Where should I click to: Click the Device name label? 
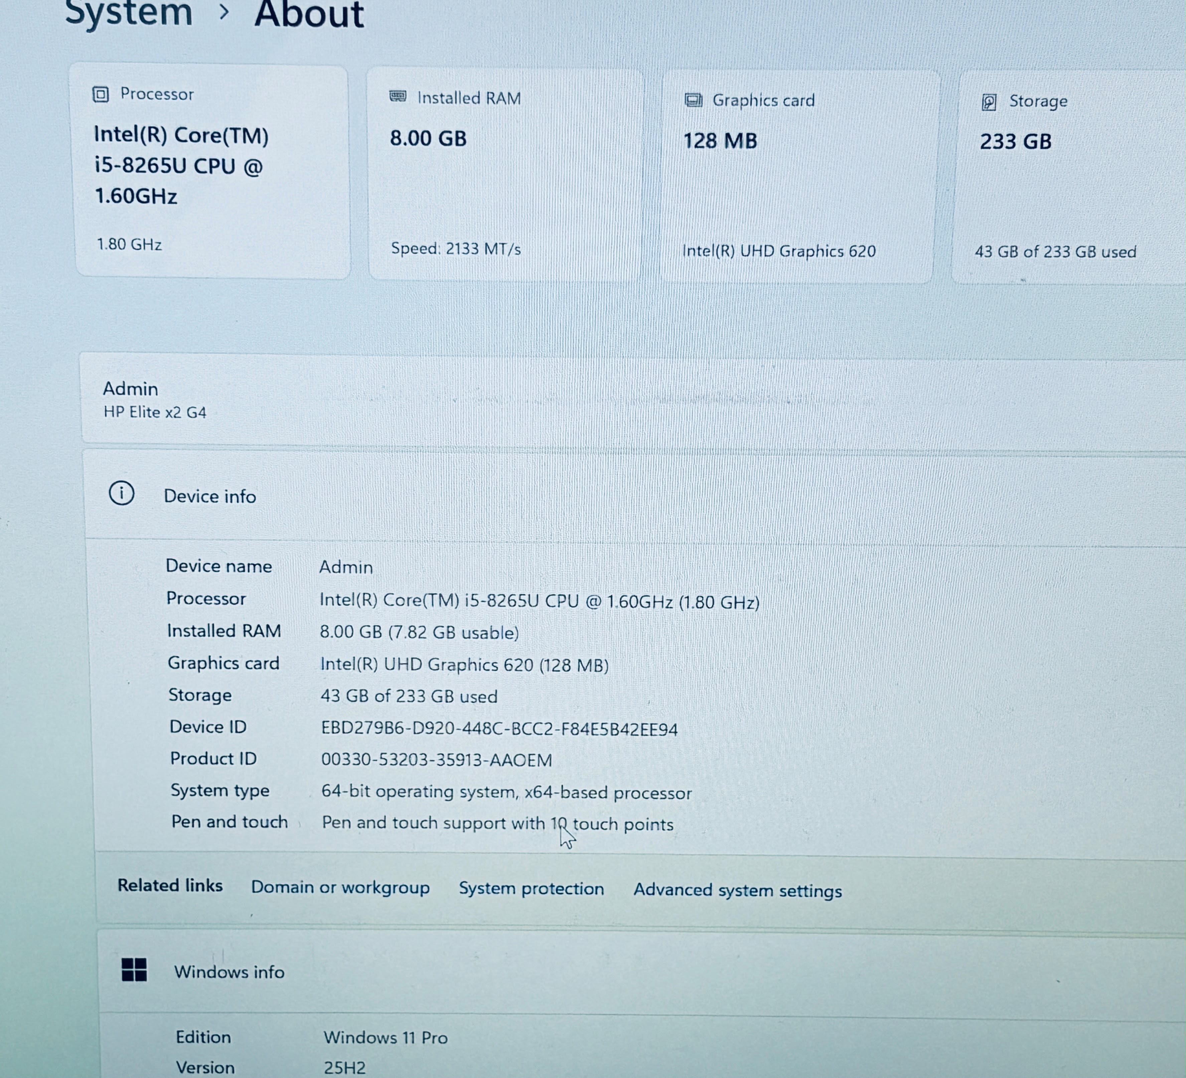click(219, 566)
